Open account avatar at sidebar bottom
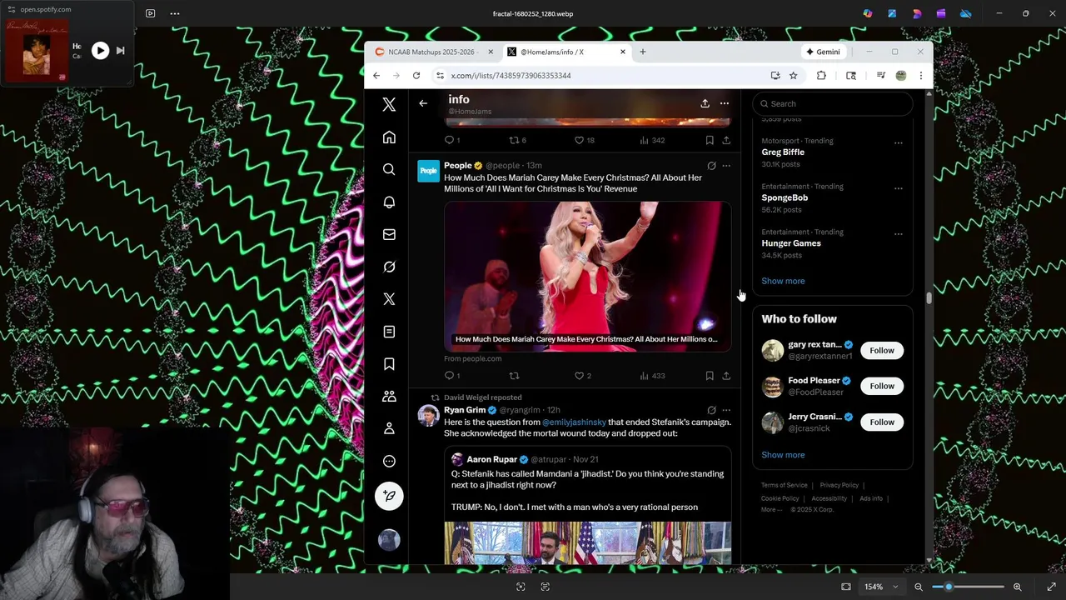The image size is (1066, 600). pyautogui.click(x=389, y=540)
